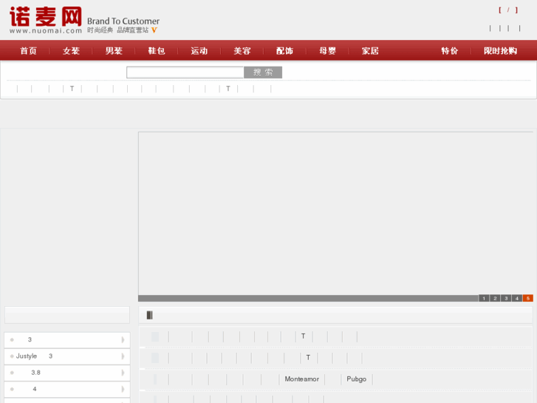This screenshot has height=403, width=537.
Task: Click the Pubgo brand link
Action: [x=356, y=379]
